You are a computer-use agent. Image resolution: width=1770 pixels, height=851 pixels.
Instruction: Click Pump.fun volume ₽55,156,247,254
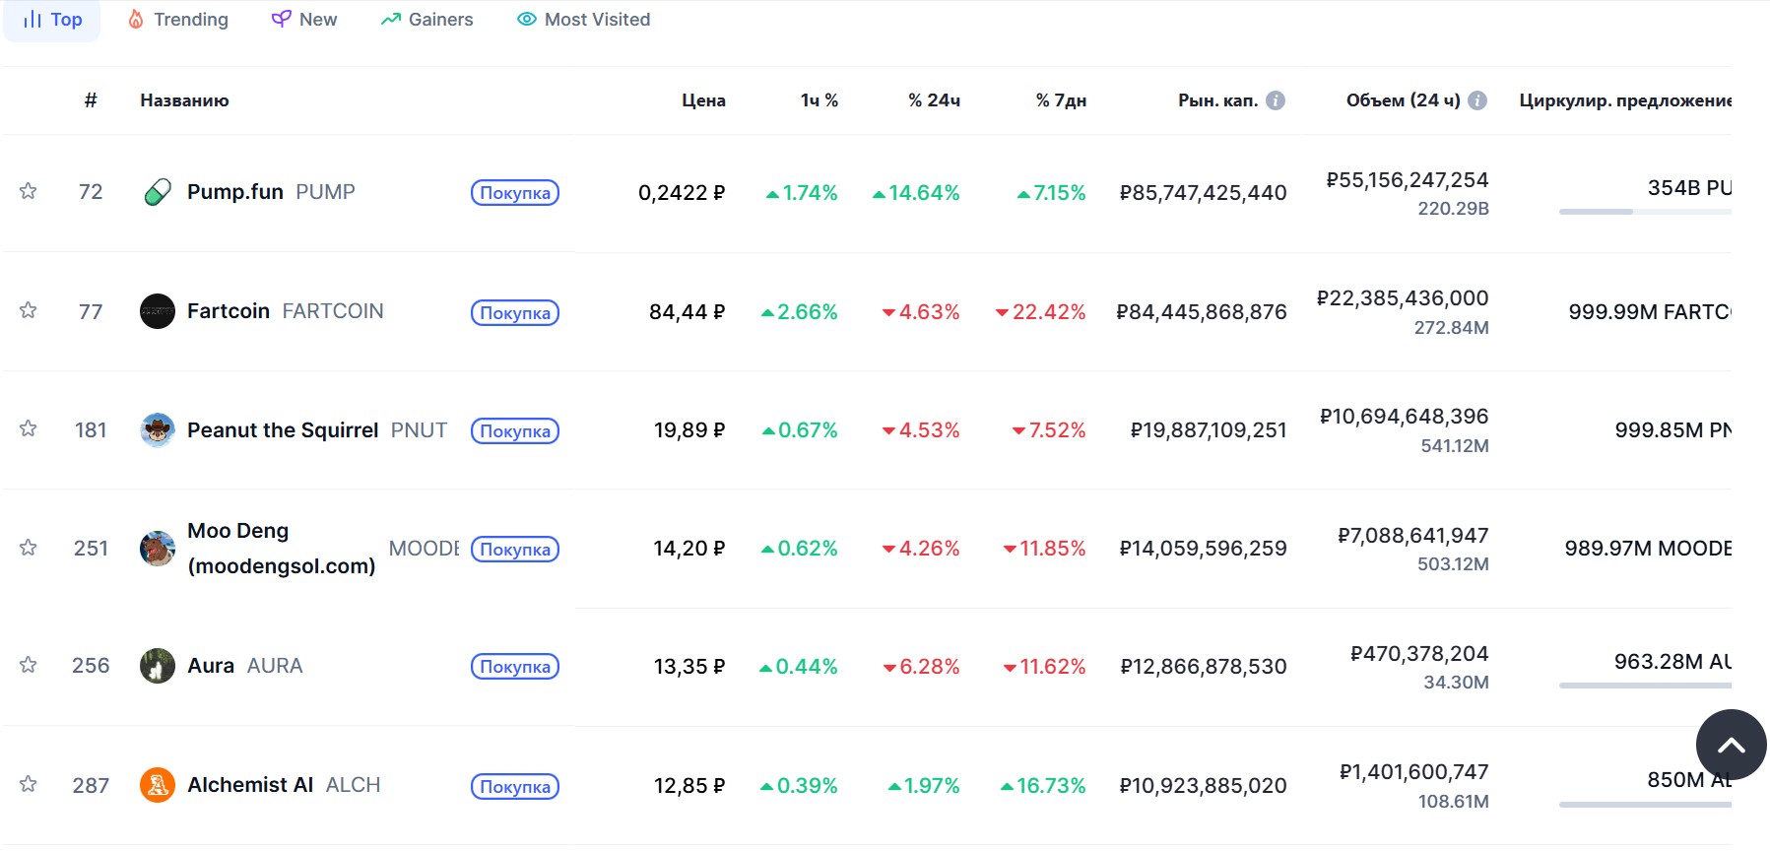tap(1407, 180)
